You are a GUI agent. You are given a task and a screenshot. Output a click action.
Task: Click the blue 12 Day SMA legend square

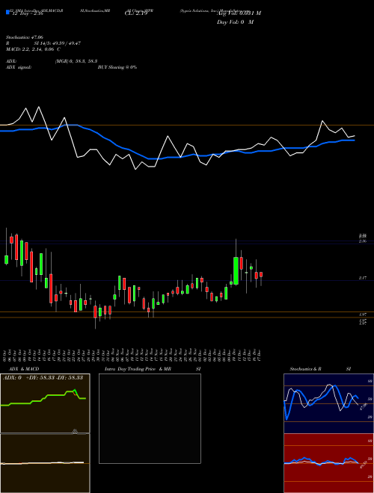[7, 12]
